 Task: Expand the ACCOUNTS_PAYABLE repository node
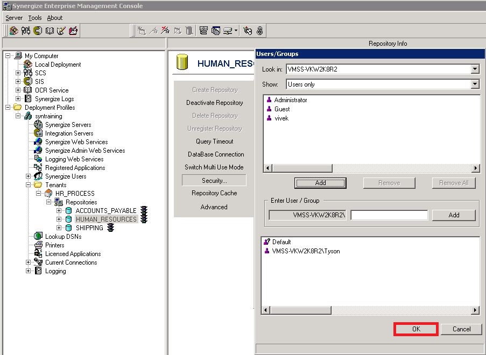click(x=59, y=211)
